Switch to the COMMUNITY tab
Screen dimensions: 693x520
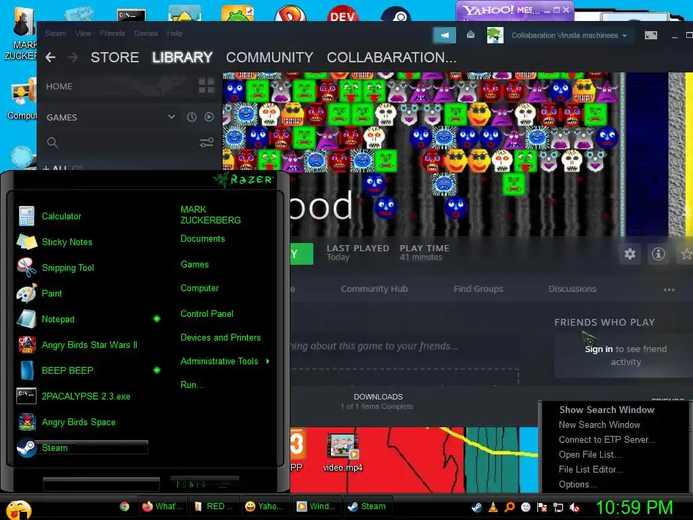(x=269, y=58)
